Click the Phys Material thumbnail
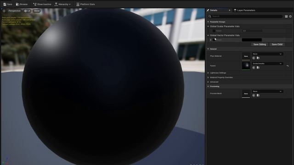The image size is (294, 165). point(246,56)
